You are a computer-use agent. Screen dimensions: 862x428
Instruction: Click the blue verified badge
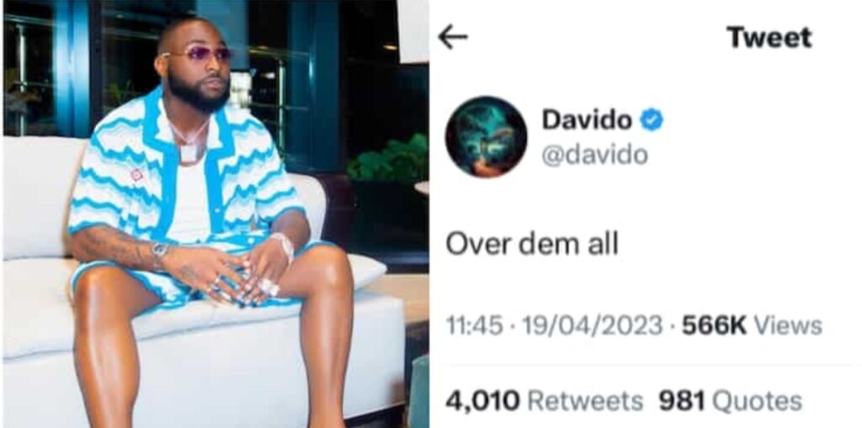(652, 119)
